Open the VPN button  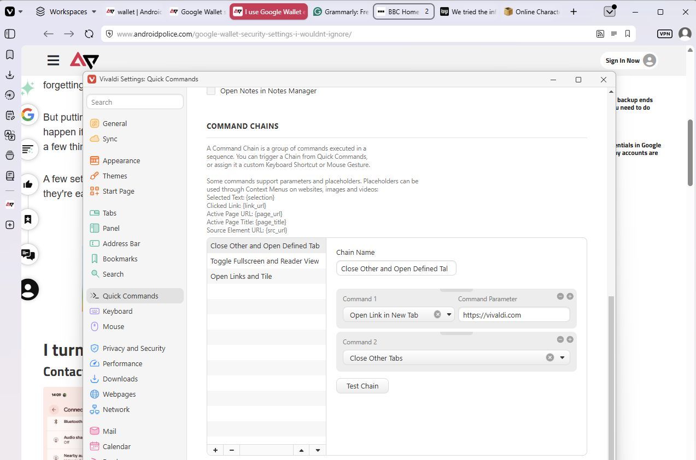pos(665,34)
